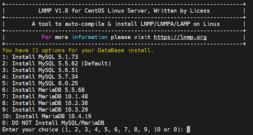Click the magenta word 'For'

coord(47,37)
